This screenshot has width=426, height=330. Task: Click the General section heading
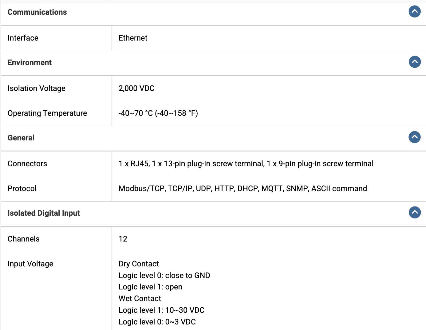21,138
